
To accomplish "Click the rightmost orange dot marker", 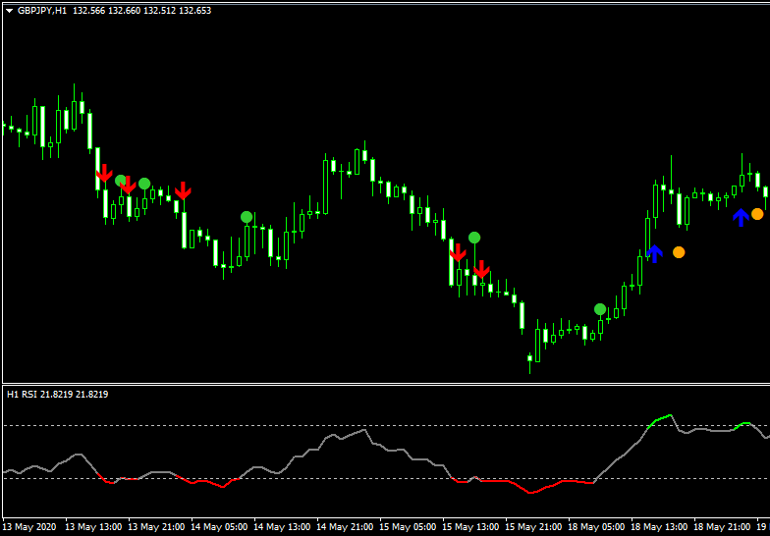I will (757, 214).
